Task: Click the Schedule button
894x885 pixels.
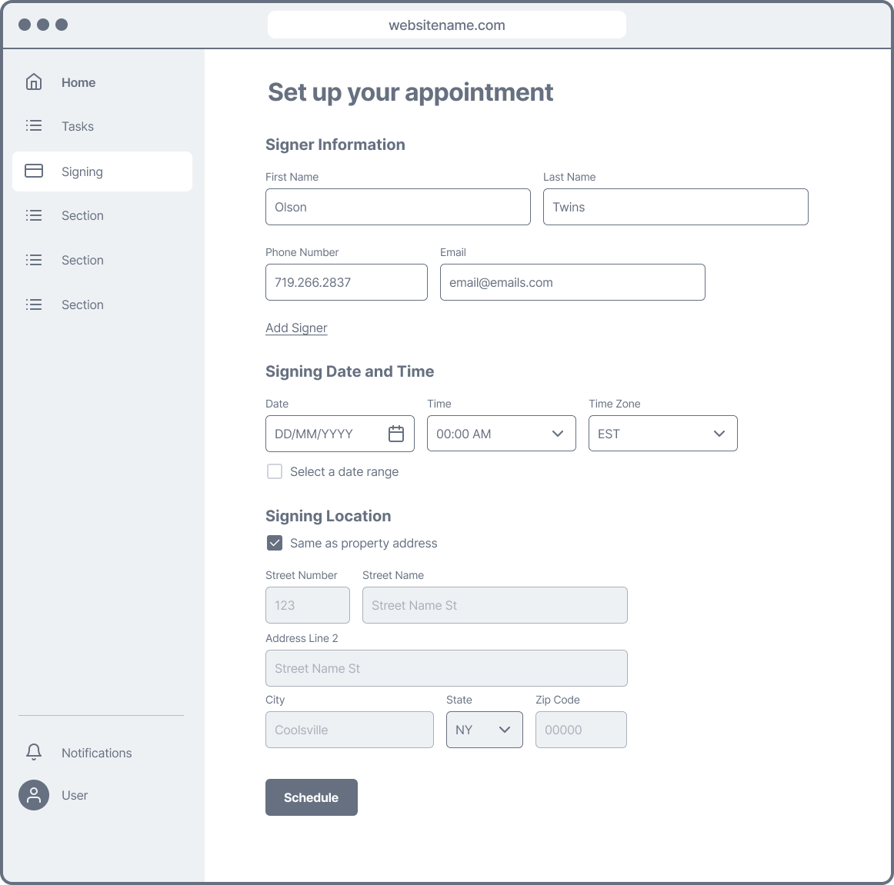Action: [x=312, y=797]
